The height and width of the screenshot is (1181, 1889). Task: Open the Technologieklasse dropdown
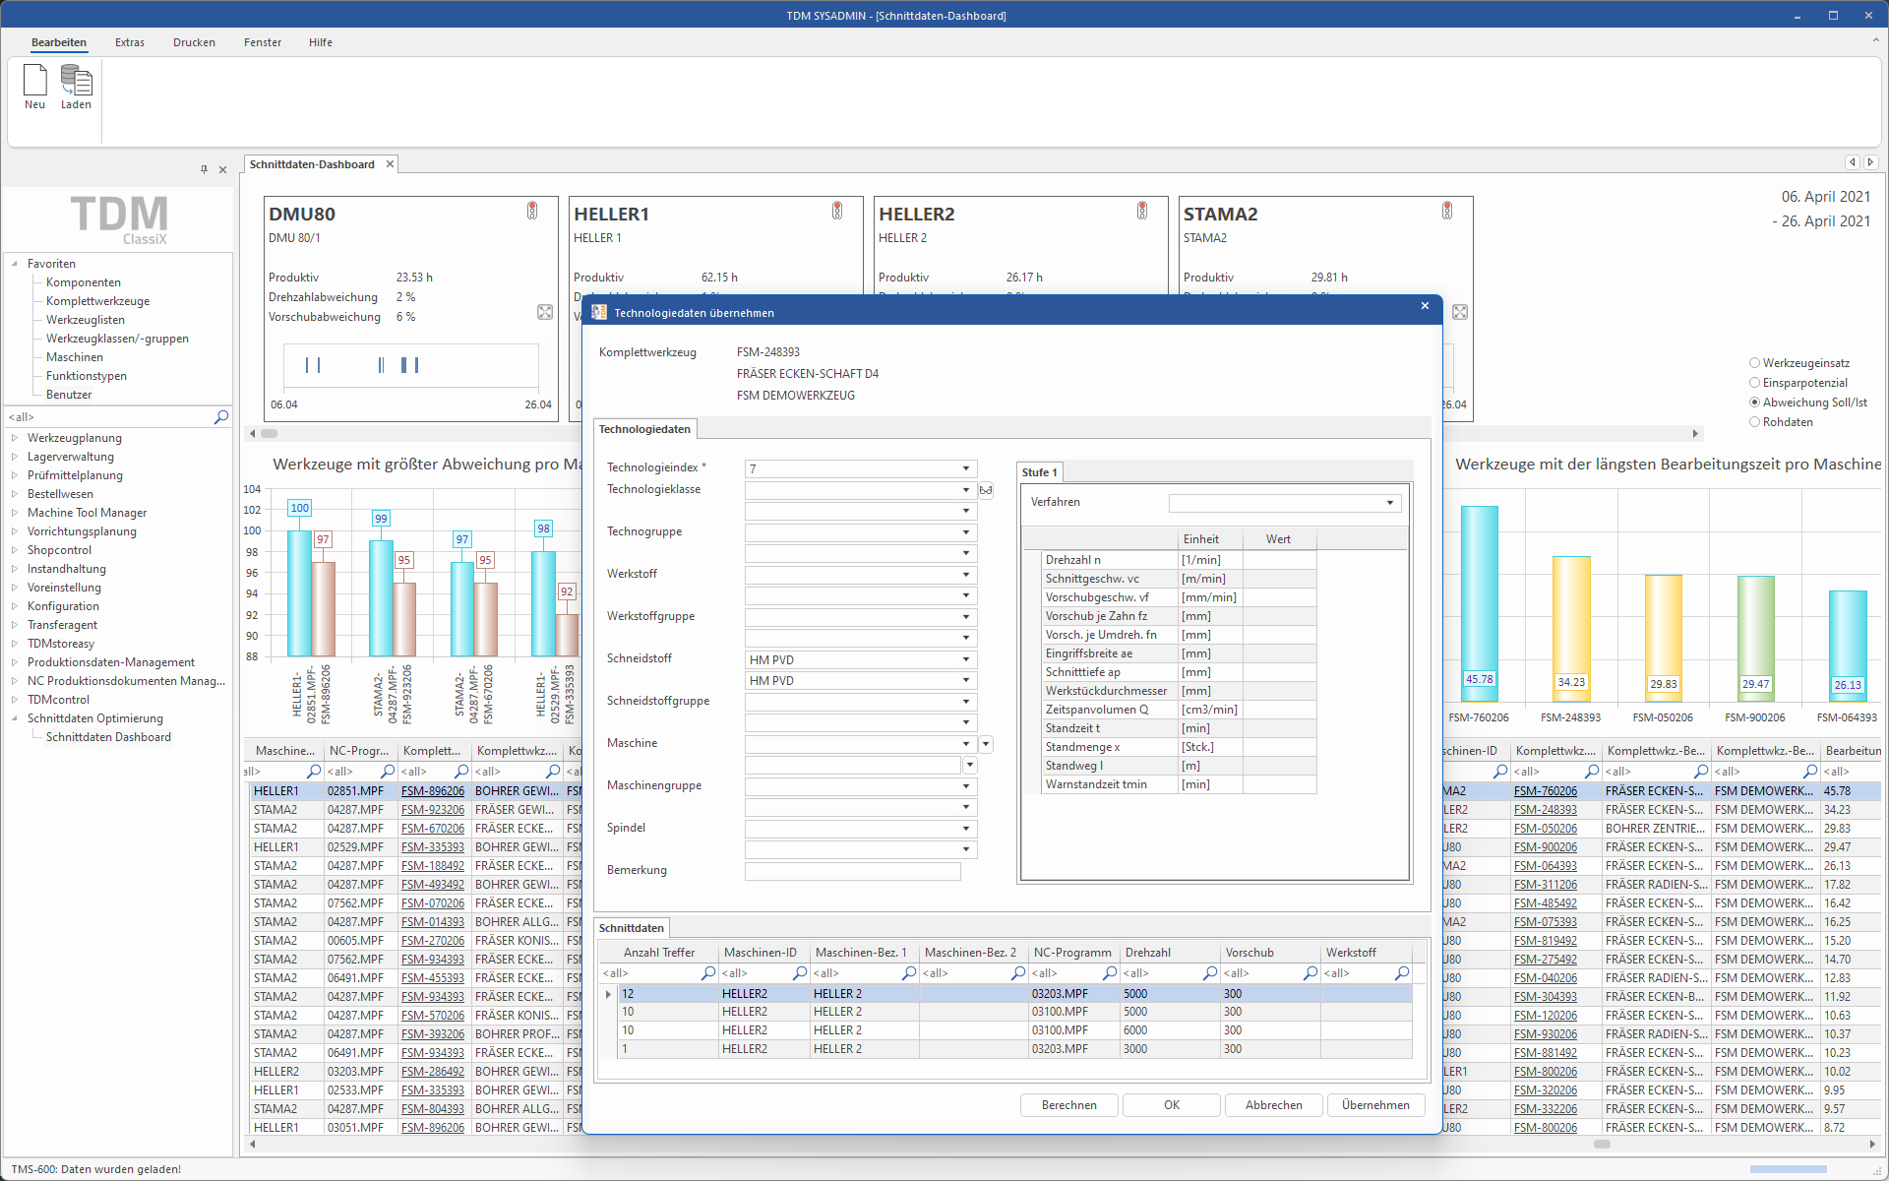tap(966, 490)
